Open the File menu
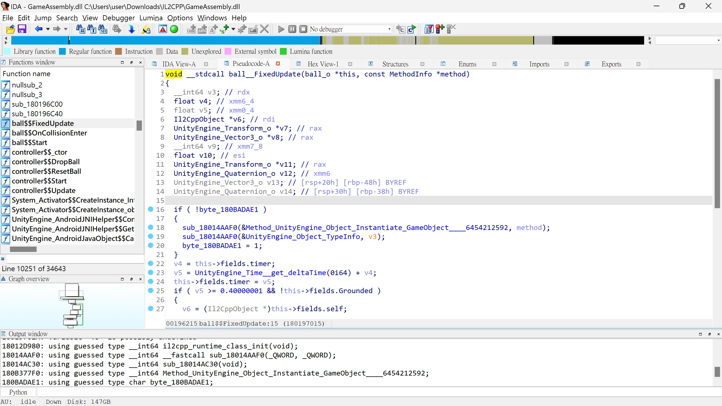722x406 pixels. [8, 18]
